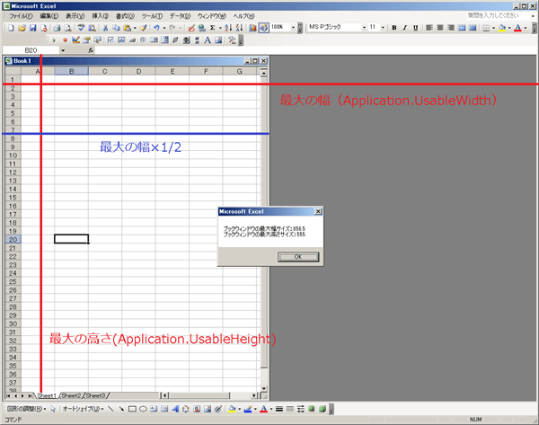Screen dimensions: 539x425
Task: Expand the Name Box dropdown arrow
Action: [x=63, y=50]
